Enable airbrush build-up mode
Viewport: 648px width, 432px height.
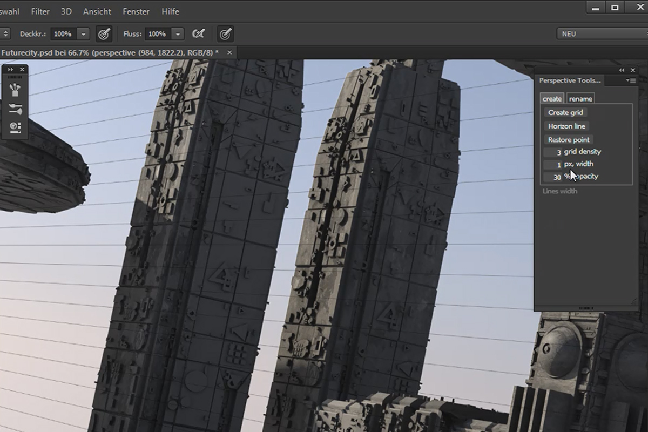(x=198, y=34)
